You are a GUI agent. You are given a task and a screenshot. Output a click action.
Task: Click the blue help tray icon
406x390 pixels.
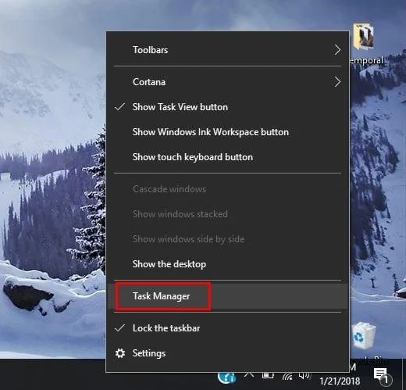tap(226, 377)
